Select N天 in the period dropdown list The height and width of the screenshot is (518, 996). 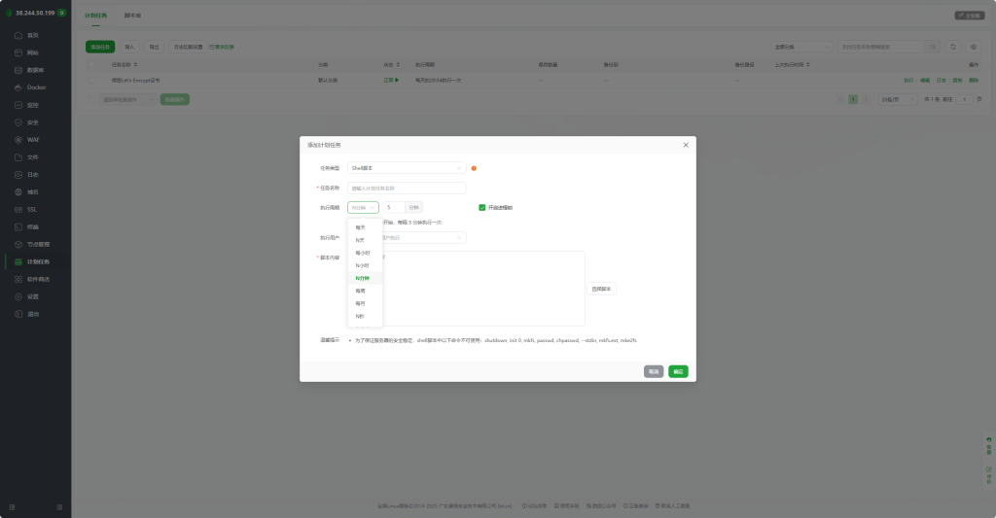(x=365, y=240)
